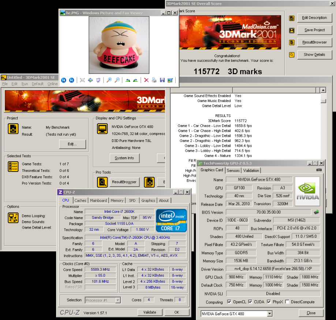Click Pro Tools ResultBrowser magnifier icon
336x320 pixels.
click(102, 182)
